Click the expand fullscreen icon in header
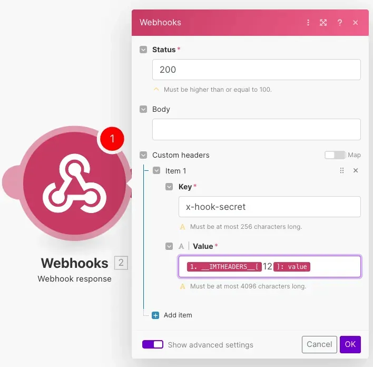Image resolution: width=373 pixels, height=367 pixels. pyautogui.click(x=323, y=23)
